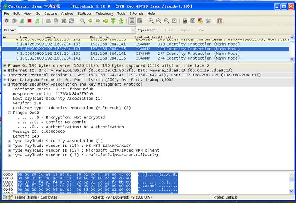Toggle packet list colorize button

click(132, 21)
